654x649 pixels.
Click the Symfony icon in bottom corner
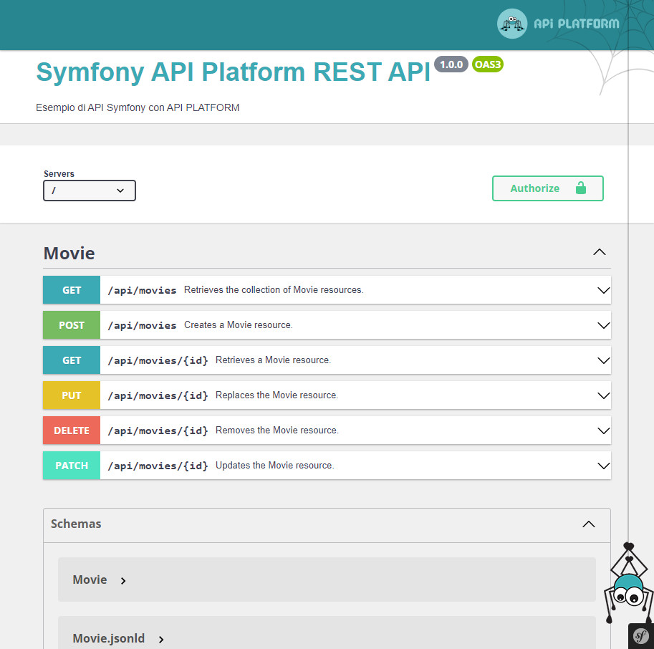[640, 636]
